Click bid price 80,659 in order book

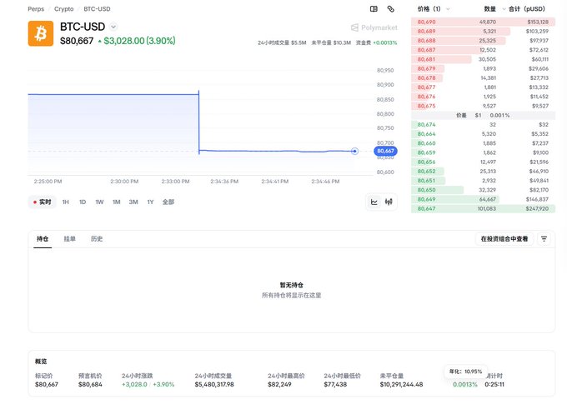pos(426,152)
